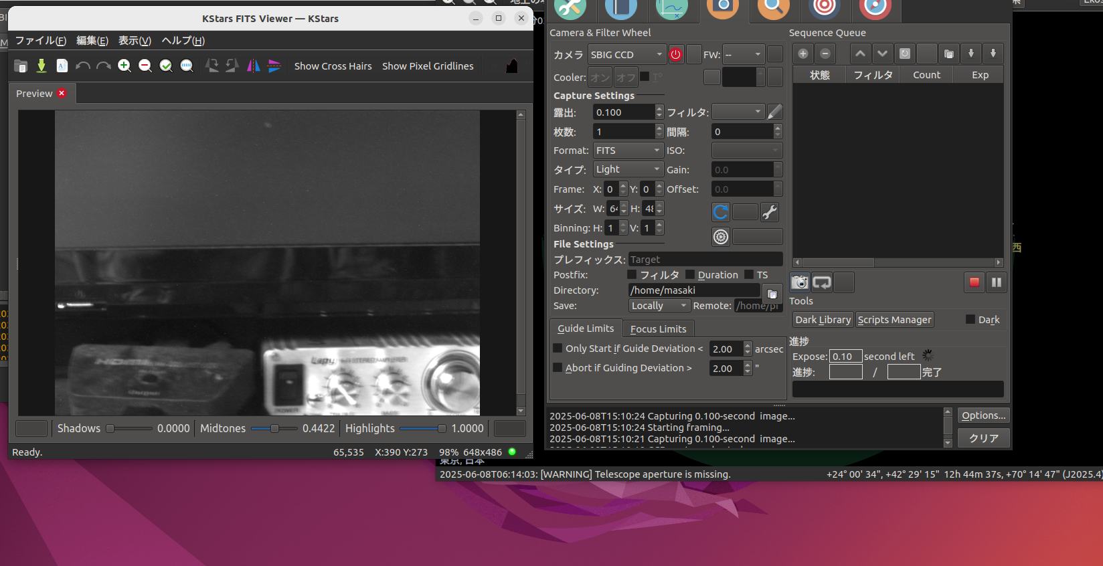The width and height of the screenshot is (1103, 566).
Task: Open the ISO dropdown
Action: click(x=747, y=151)
